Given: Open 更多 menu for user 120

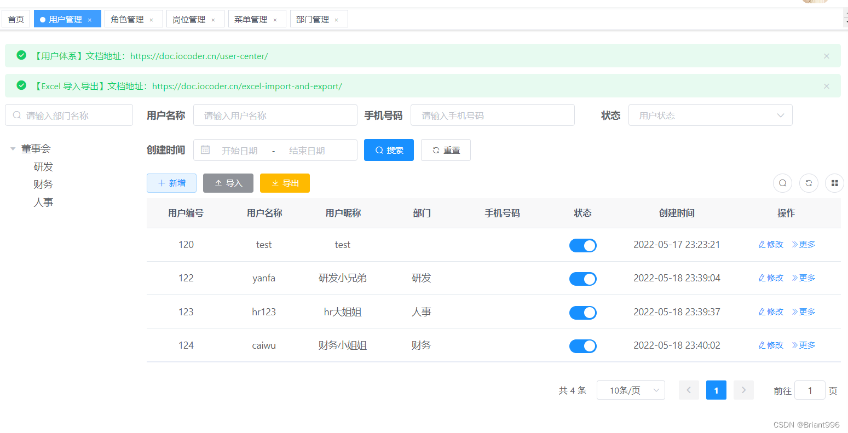Looking at the screenshot, I should tap(804, 244).
